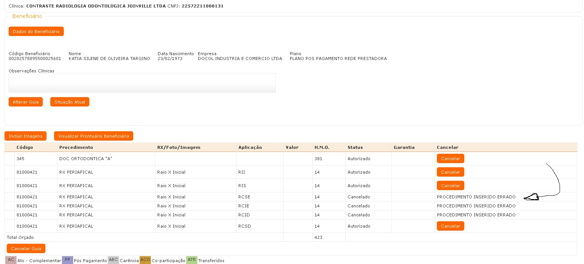
Task: Select the PP Pós Pagamento legend swatch
Action: tap(67, 260)
